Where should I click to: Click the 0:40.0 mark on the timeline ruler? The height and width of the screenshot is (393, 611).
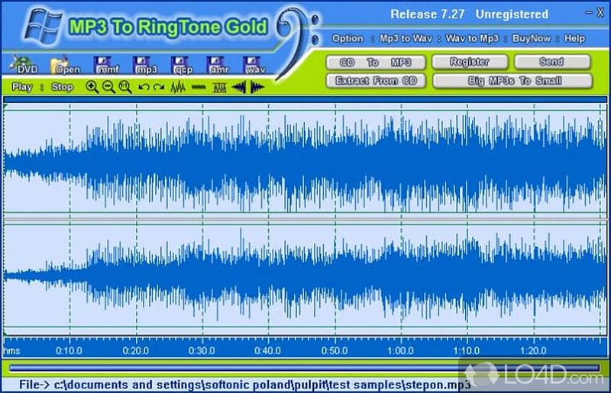click(267, 350)
